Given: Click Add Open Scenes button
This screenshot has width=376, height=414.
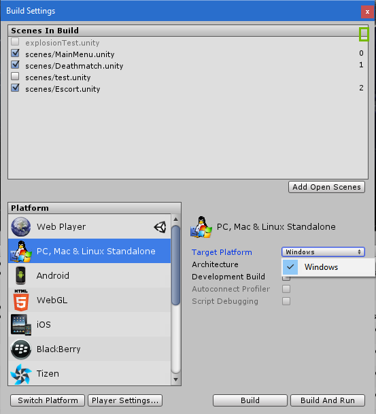Looking at the screenshot, I should click(x=326, y=187).
